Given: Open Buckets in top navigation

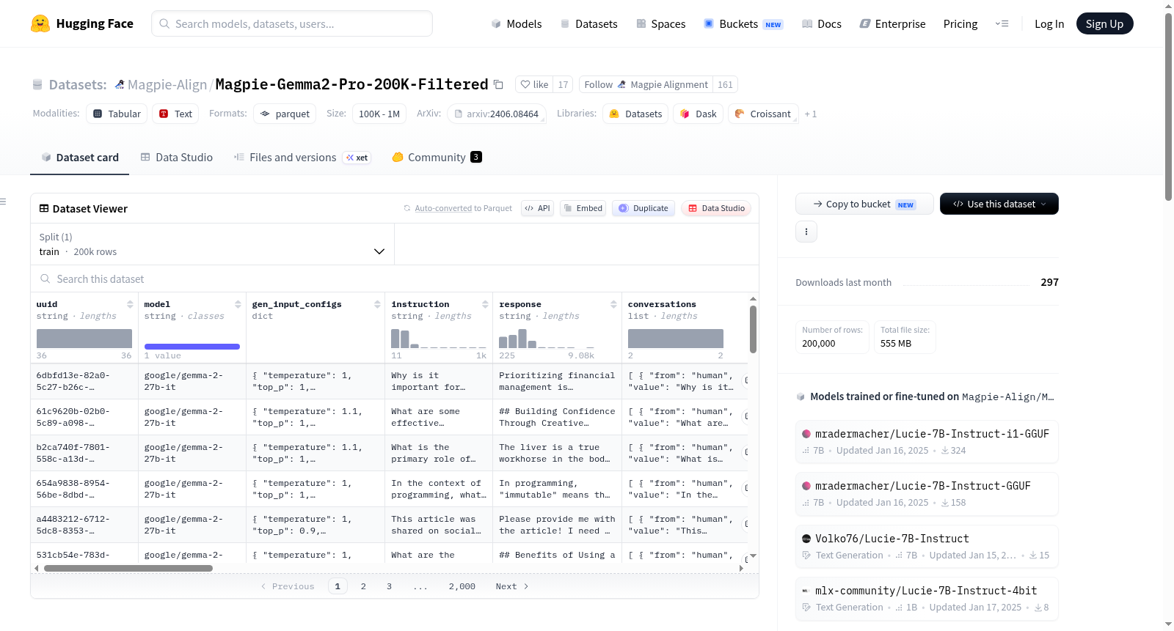Looking at the screenshot, I should pos(743,23).
